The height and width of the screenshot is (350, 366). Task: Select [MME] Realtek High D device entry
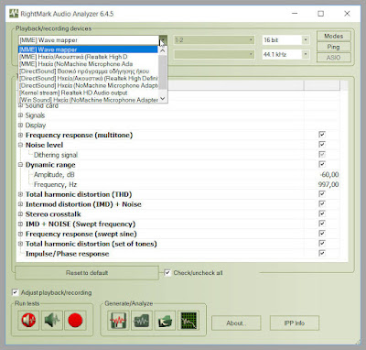88,57
